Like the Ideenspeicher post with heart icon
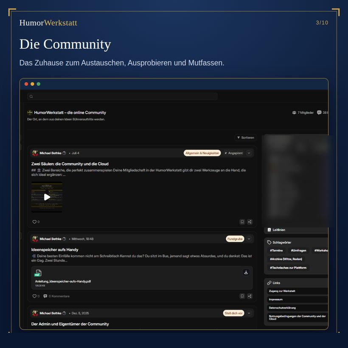 34,296
